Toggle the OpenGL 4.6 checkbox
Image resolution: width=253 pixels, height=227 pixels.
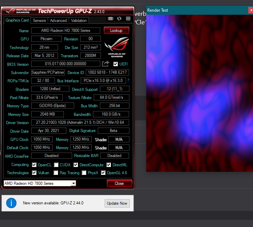click(103, 173)
